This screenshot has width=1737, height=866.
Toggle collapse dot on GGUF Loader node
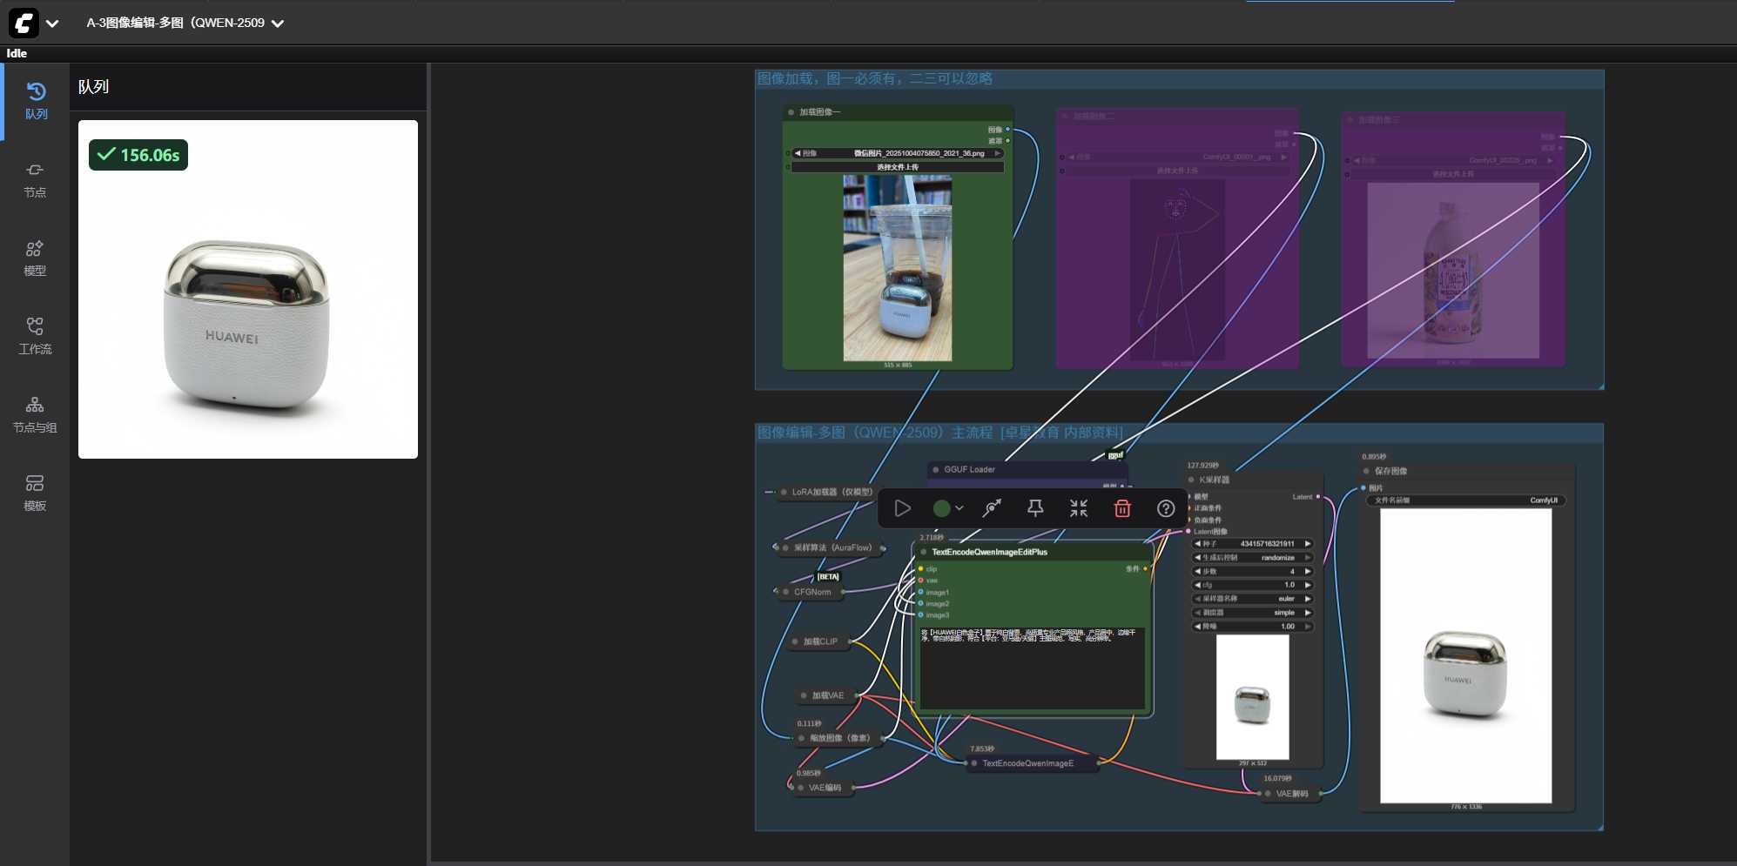936,470
